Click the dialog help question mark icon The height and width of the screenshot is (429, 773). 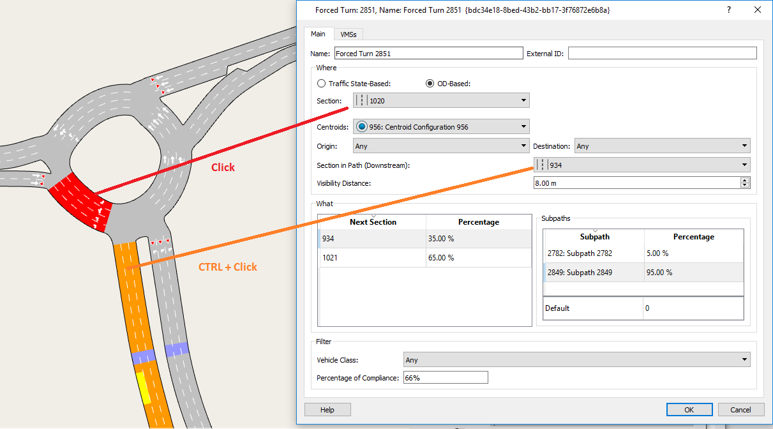point(729,10)
